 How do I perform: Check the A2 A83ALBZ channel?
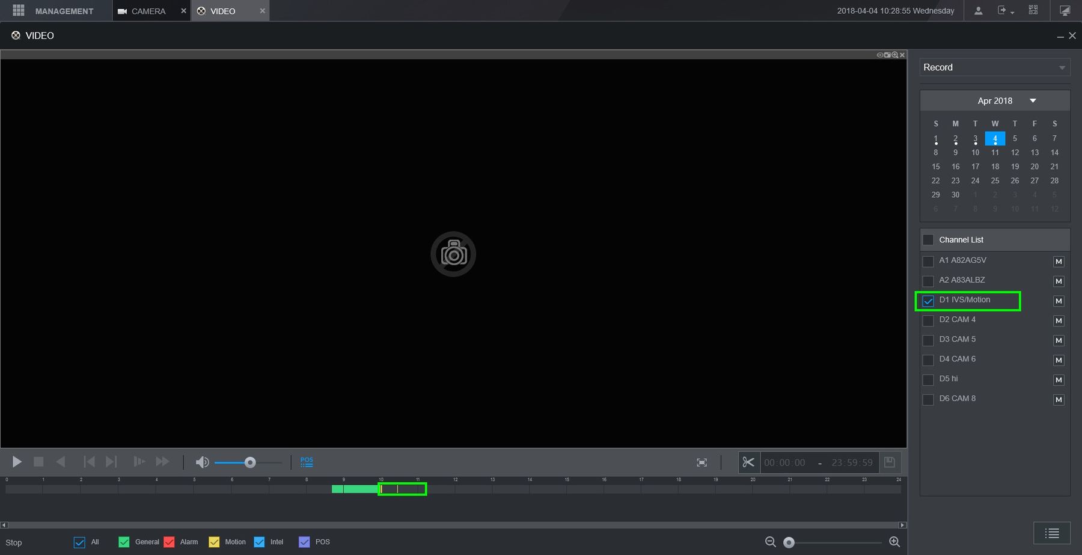(928, 281)
